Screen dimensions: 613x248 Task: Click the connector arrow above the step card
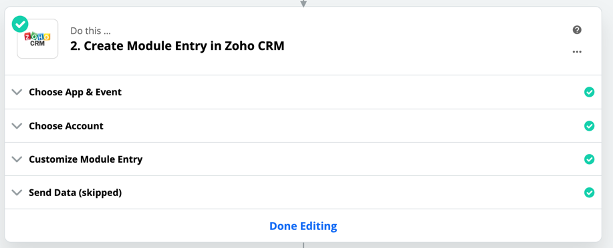coord(303,4)
